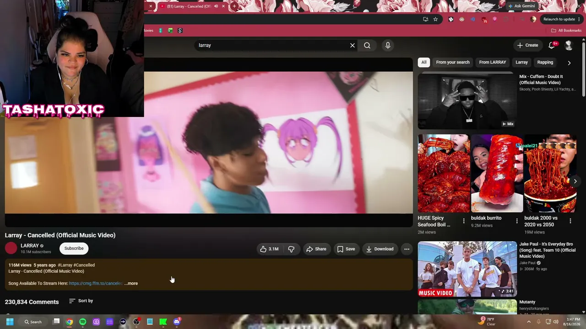Open options for 'HUGE Spicy Seafood Boil' short
The height and width of the screenshot is (329, 586).
coord(464,221)
